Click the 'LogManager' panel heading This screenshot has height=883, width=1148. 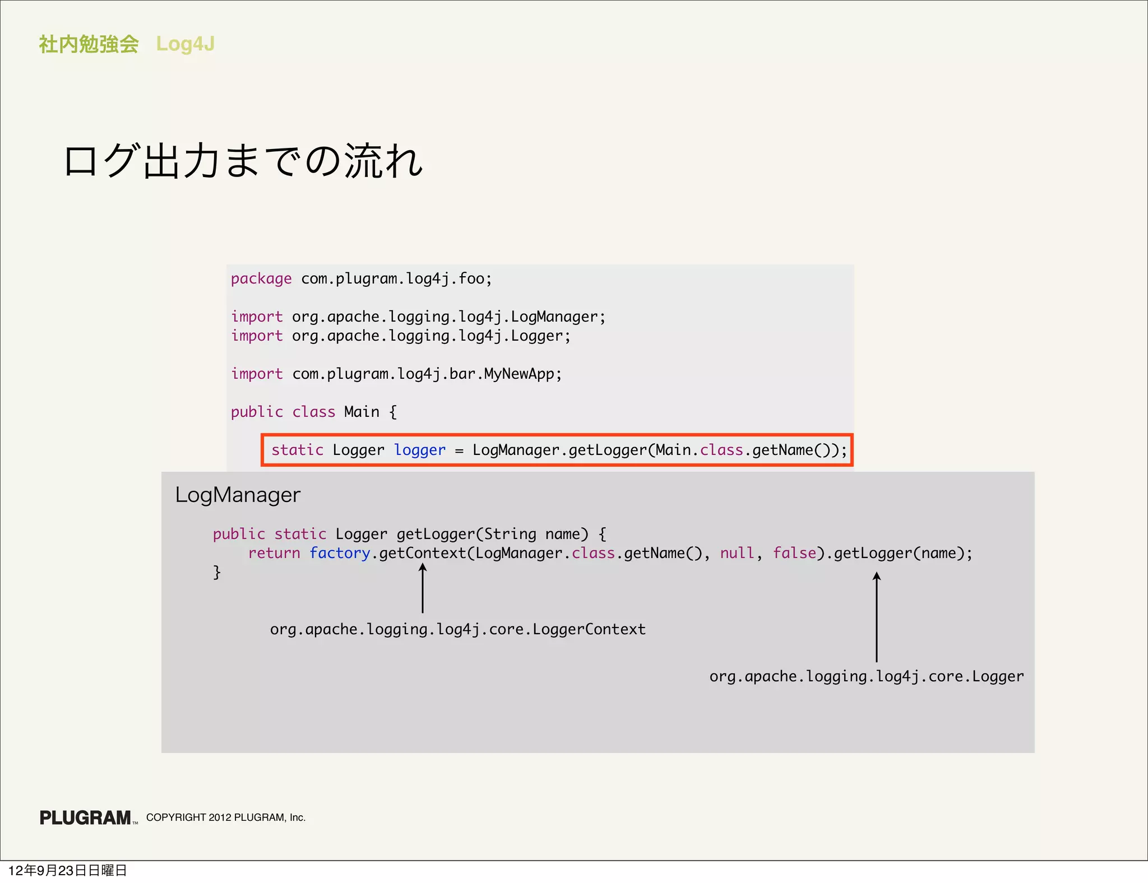[238, 495]
